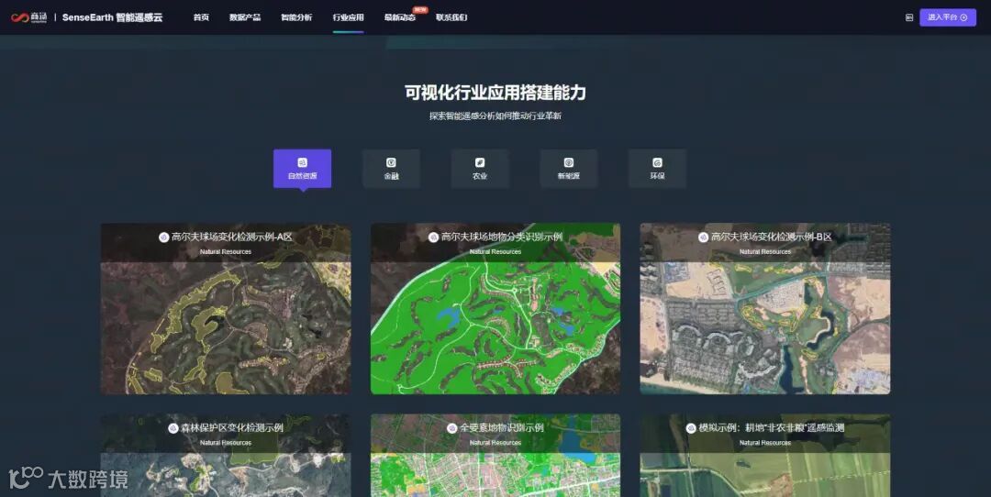This screenshot has height=497, width=991.
Task: Switch to the 环保 industry tab
Action: pyautogui.click(x=657, y=169)
